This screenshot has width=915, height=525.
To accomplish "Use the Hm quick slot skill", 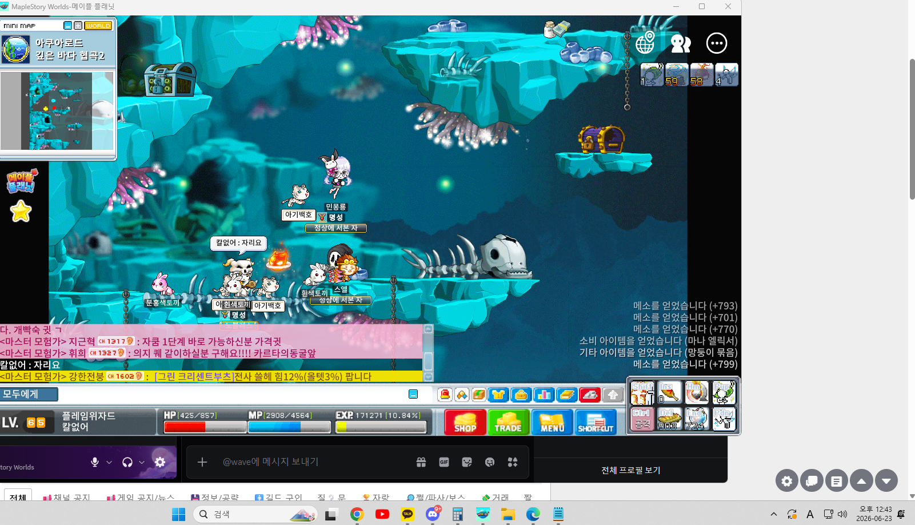I will click(x=696, y=393).
